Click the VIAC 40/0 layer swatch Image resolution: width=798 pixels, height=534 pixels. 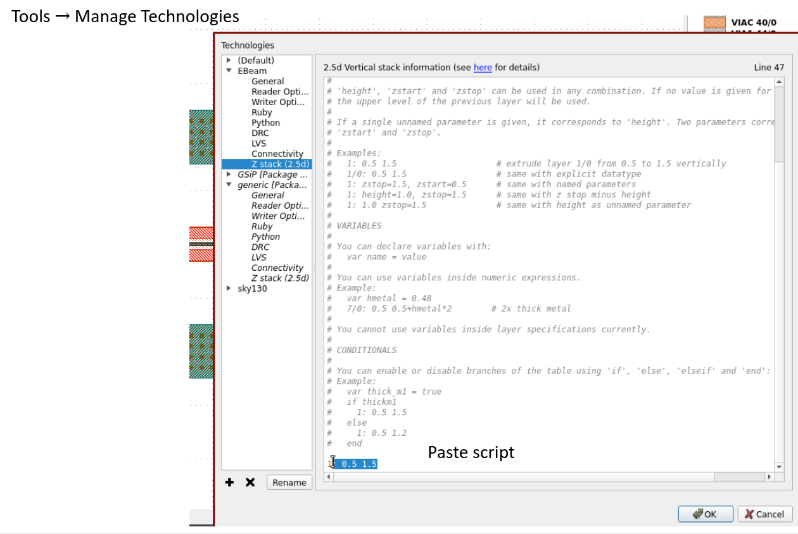click(714, 22)
